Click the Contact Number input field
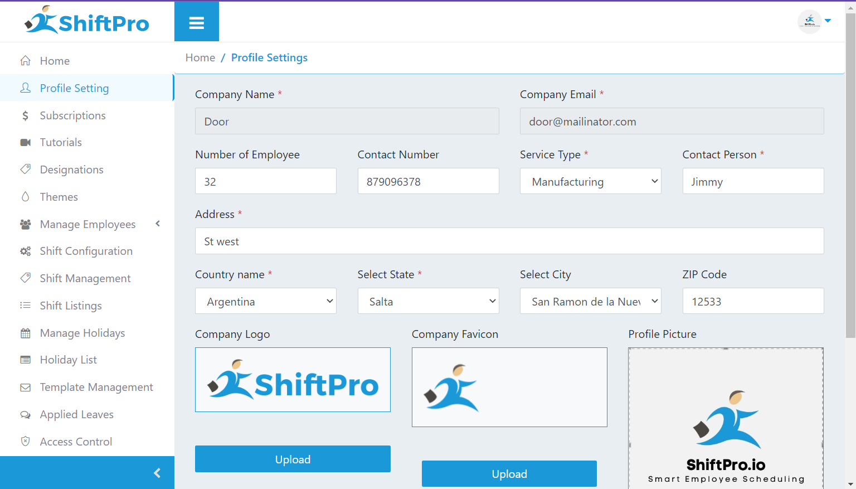Image resolution: width=856 pixels, height=489 pixels. tap(428, 181)
